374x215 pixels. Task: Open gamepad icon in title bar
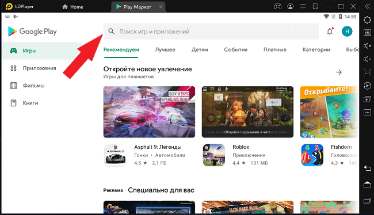278,6
